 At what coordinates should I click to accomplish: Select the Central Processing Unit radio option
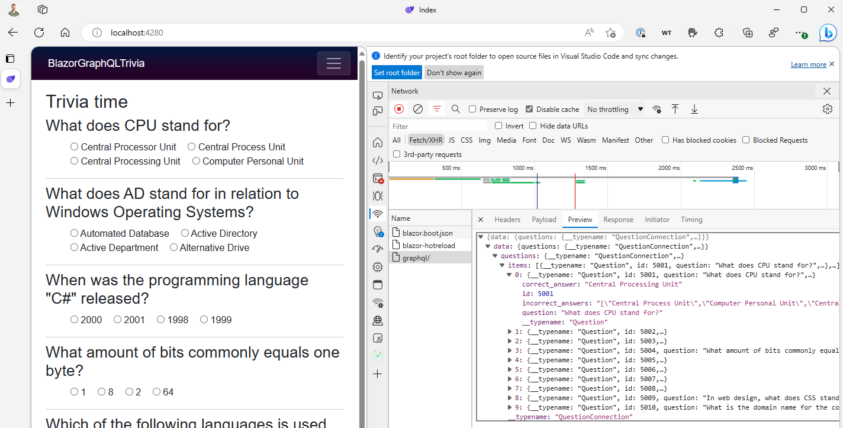coord(75,161)
